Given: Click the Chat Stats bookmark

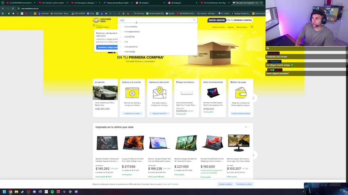Looking at the screenshot, I should pos(43,14).
